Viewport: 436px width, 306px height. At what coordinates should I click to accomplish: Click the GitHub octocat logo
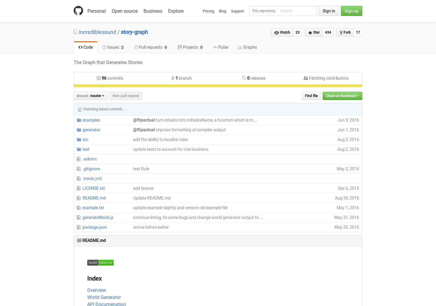point(78,11)
